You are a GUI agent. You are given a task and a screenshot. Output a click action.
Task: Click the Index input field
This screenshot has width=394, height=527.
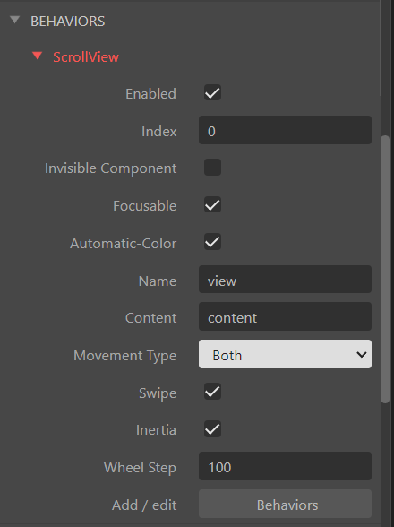tap(285, 131)
